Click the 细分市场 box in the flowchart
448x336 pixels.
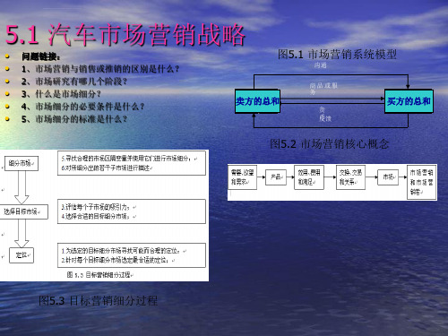pyautogui.click(x=22, y=163)
